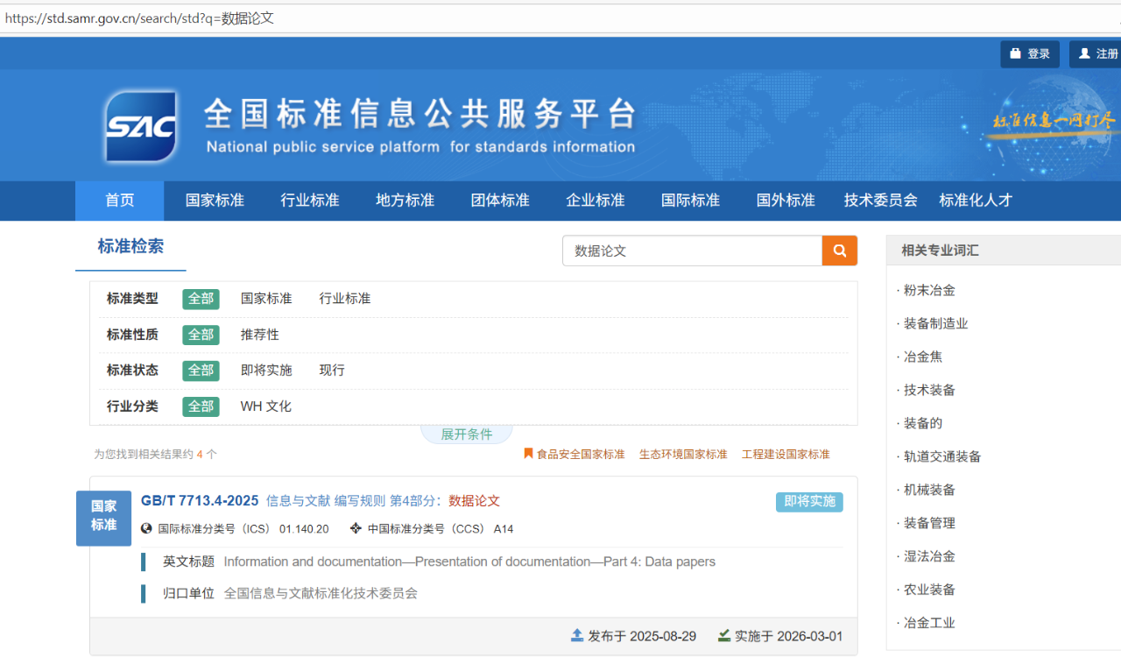Click the upload icon beside 发布于 date

point(577,636)
